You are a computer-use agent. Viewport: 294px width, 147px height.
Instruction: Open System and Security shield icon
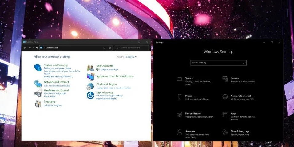tap(38, 68)
